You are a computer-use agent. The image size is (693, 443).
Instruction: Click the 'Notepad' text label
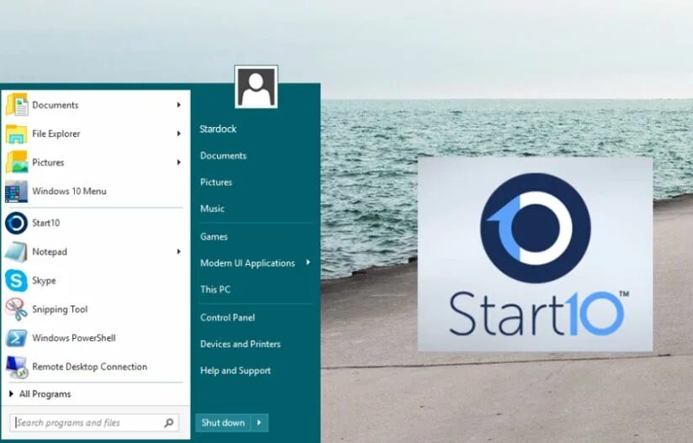point(50,251)
